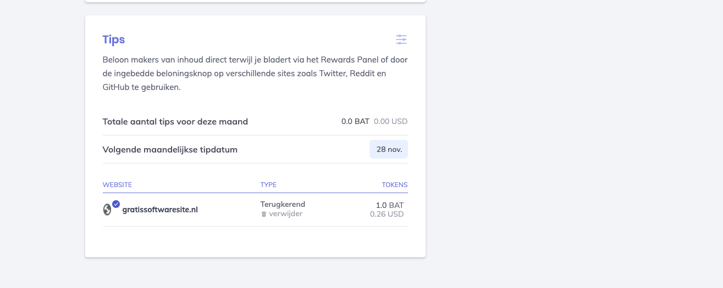Click the Volgende maandelijkse tipdatum label
This screenshot has height=288, width=723.
170,149
